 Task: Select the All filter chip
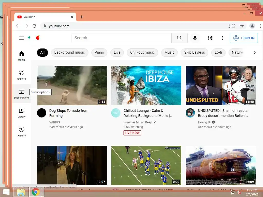(42, 52)
